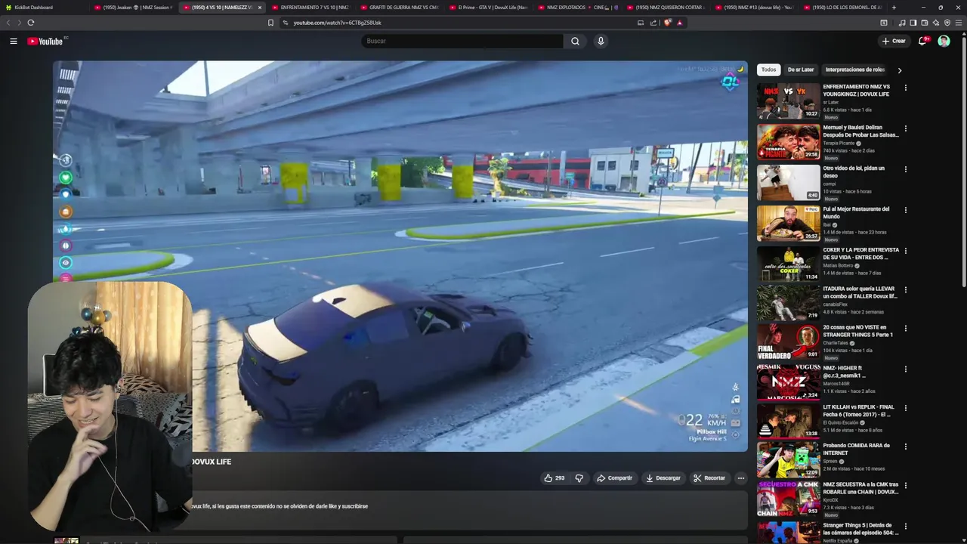Dislike the video with thumbs down icon

pyautogui.click(x=579, y=478)
